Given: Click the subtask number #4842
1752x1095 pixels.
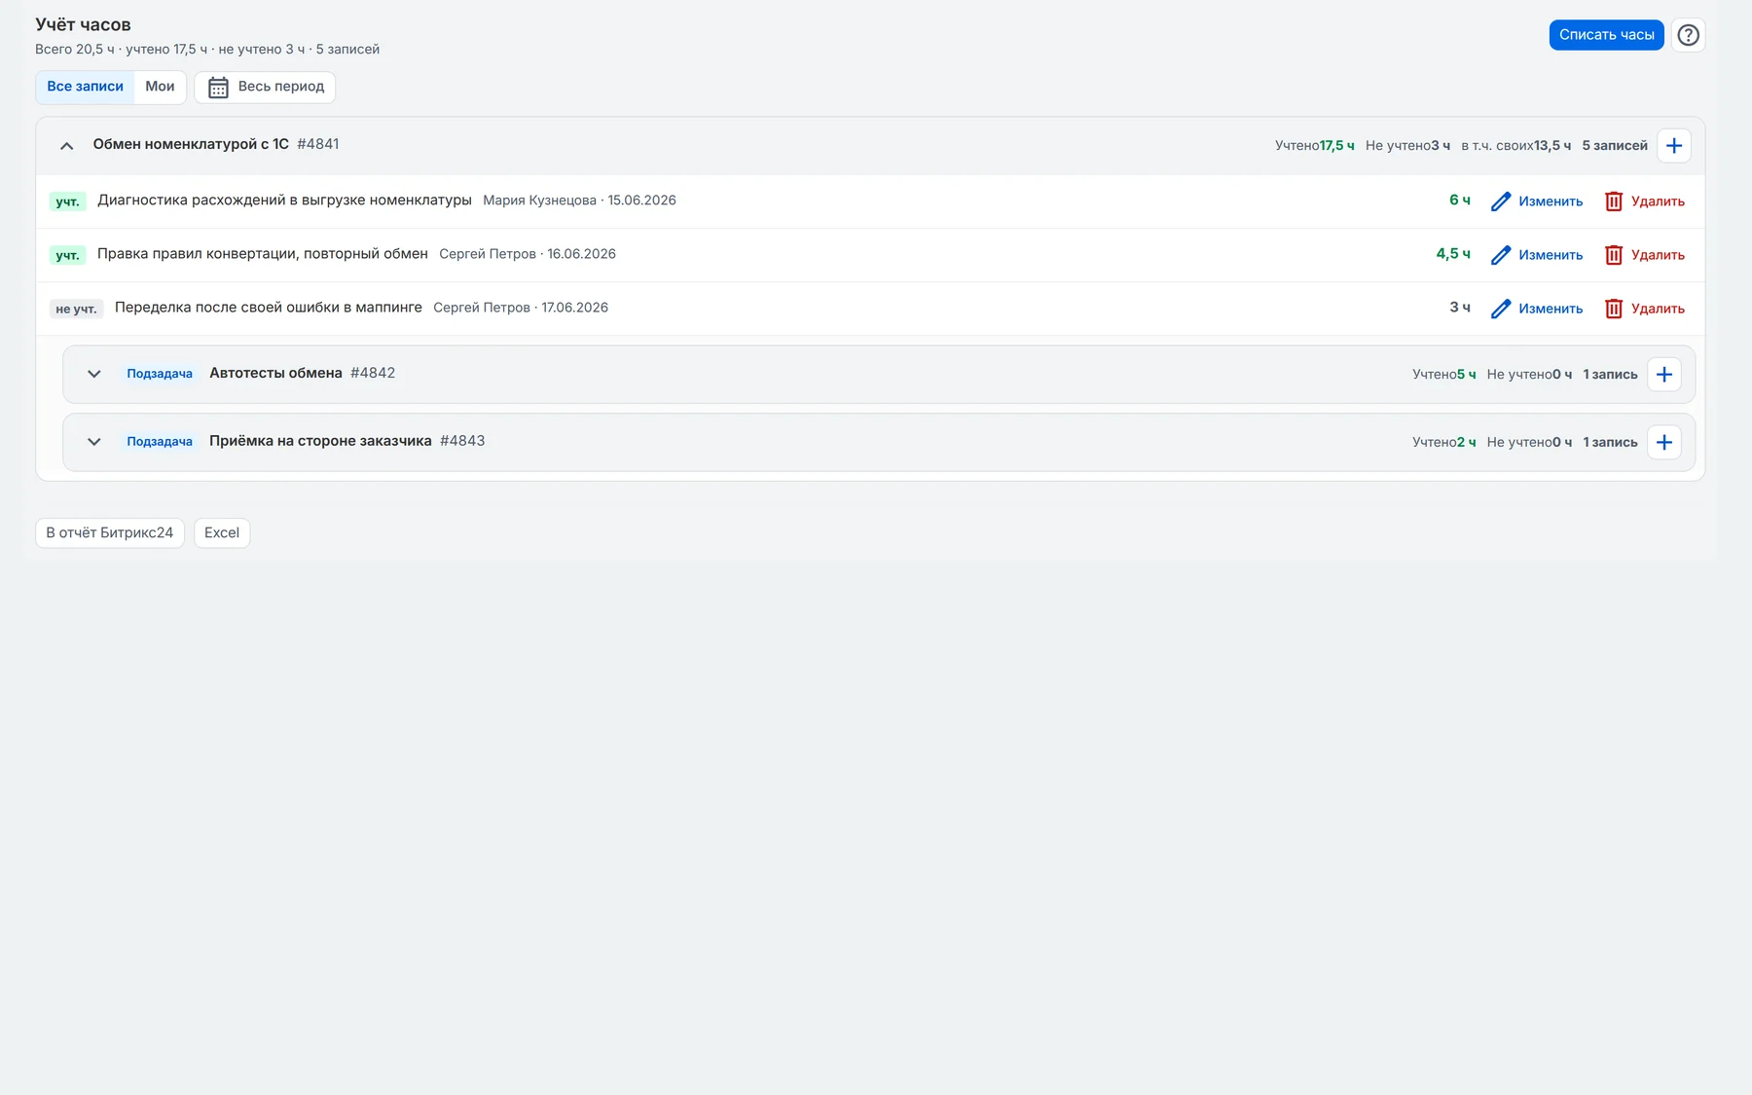Looking at the screenshot, I should 373,373.
